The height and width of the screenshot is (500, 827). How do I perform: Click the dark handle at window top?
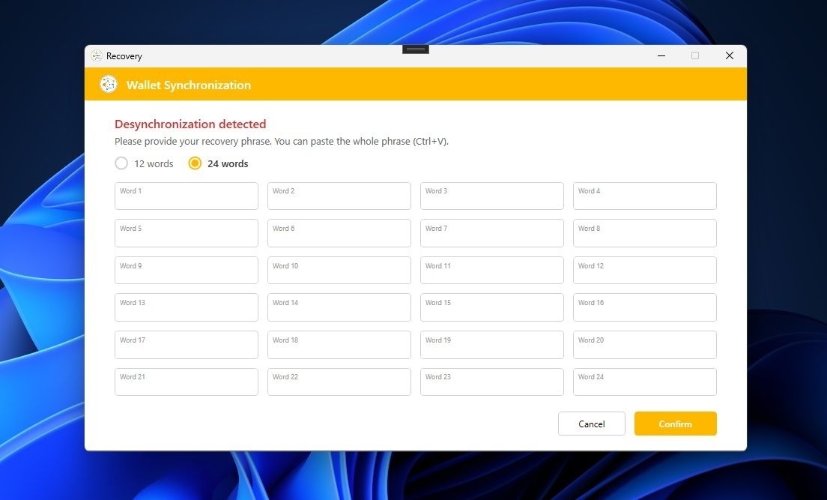[x=416, y=49]
